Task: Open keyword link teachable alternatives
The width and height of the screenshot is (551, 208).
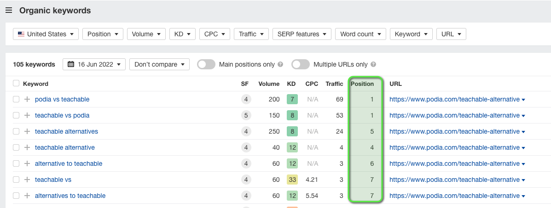Action: pyautogui.click(x=66, y=131)
